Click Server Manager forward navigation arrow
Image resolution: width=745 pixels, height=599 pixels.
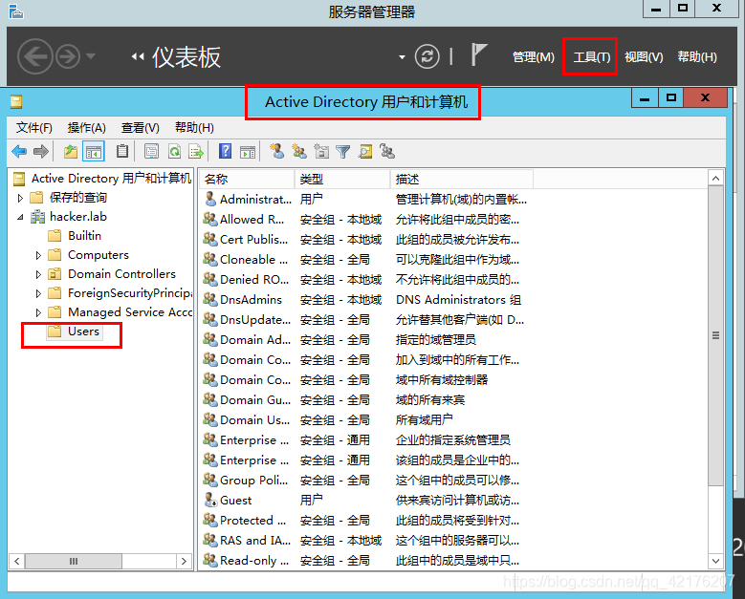pos(68,57)
